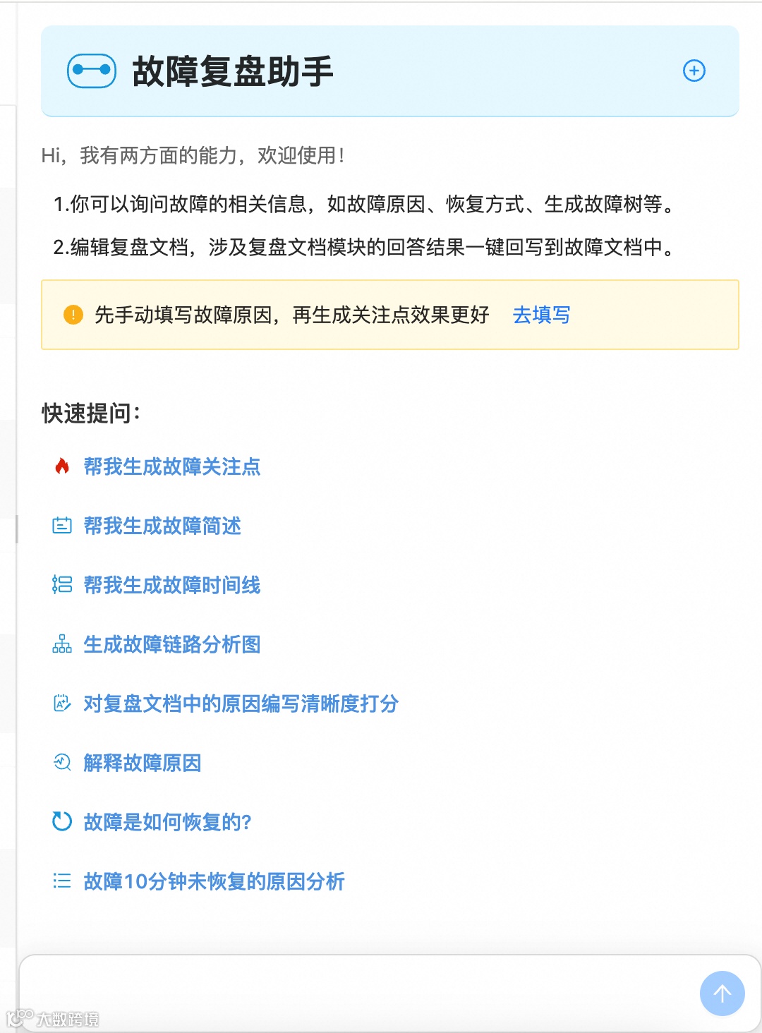
Task: Pick 解释故障原因 quick question
Action: click(x=143, y=763)
